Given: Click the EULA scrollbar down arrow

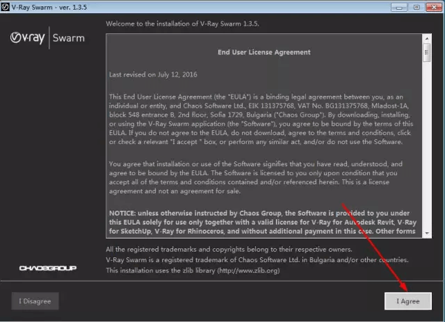Looking at the screenshot, I should click(427, 233).
